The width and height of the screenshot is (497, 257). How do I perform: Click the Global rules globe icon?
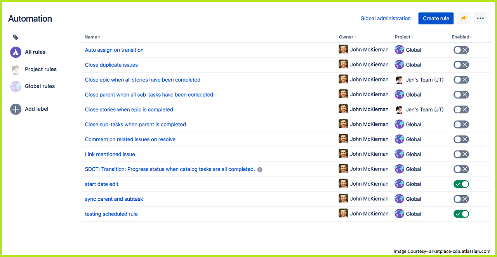(x=16, y=86)
